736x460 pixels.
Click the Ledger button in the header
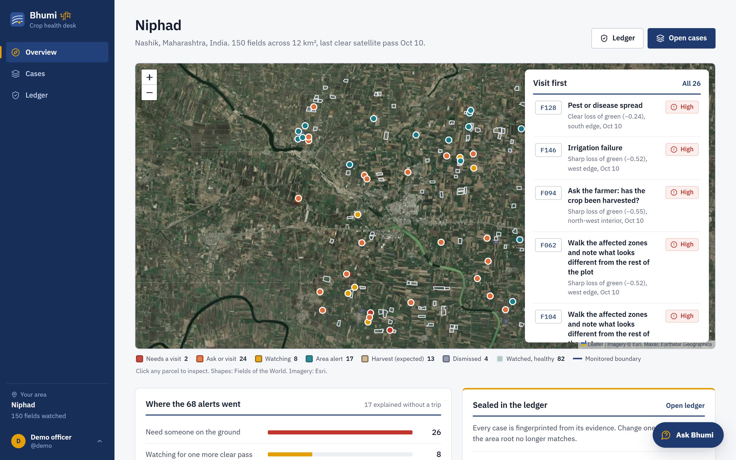(617, 38)
